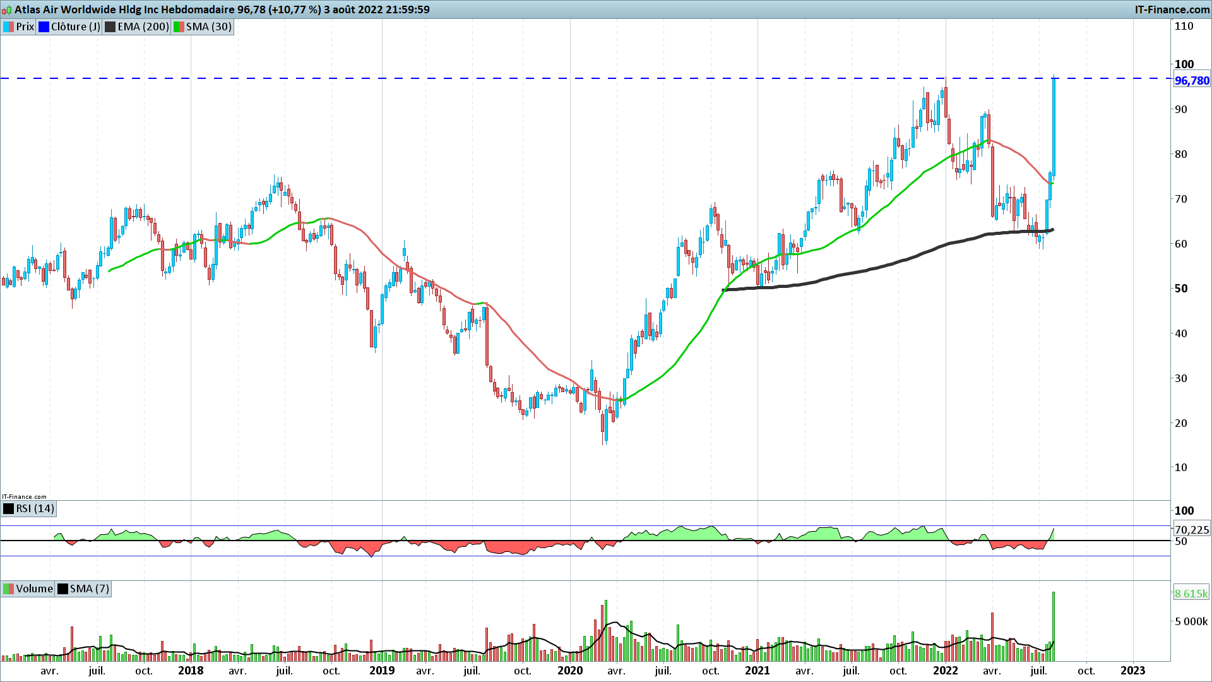Click the Prix legend color swatch
This screenshot has width=1212, height=682.
pos(9,27)
